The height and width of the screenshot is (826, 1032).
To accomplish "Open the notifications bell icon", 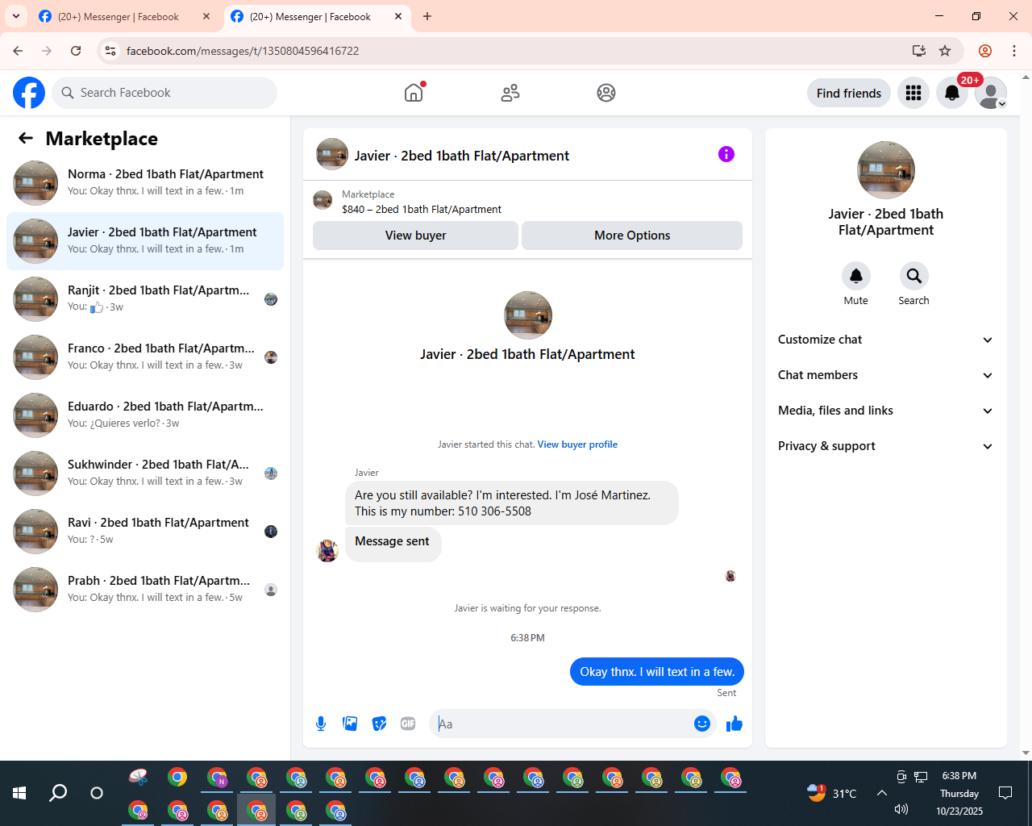I will (x=952, y=93).
